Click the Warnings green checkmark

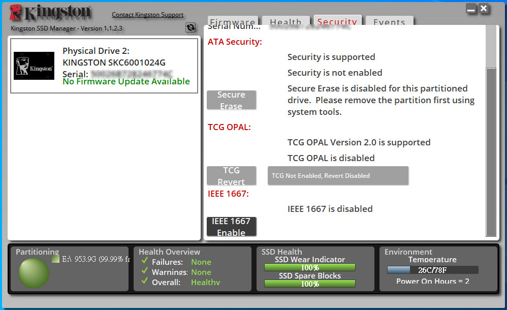[x=145, y=270]
